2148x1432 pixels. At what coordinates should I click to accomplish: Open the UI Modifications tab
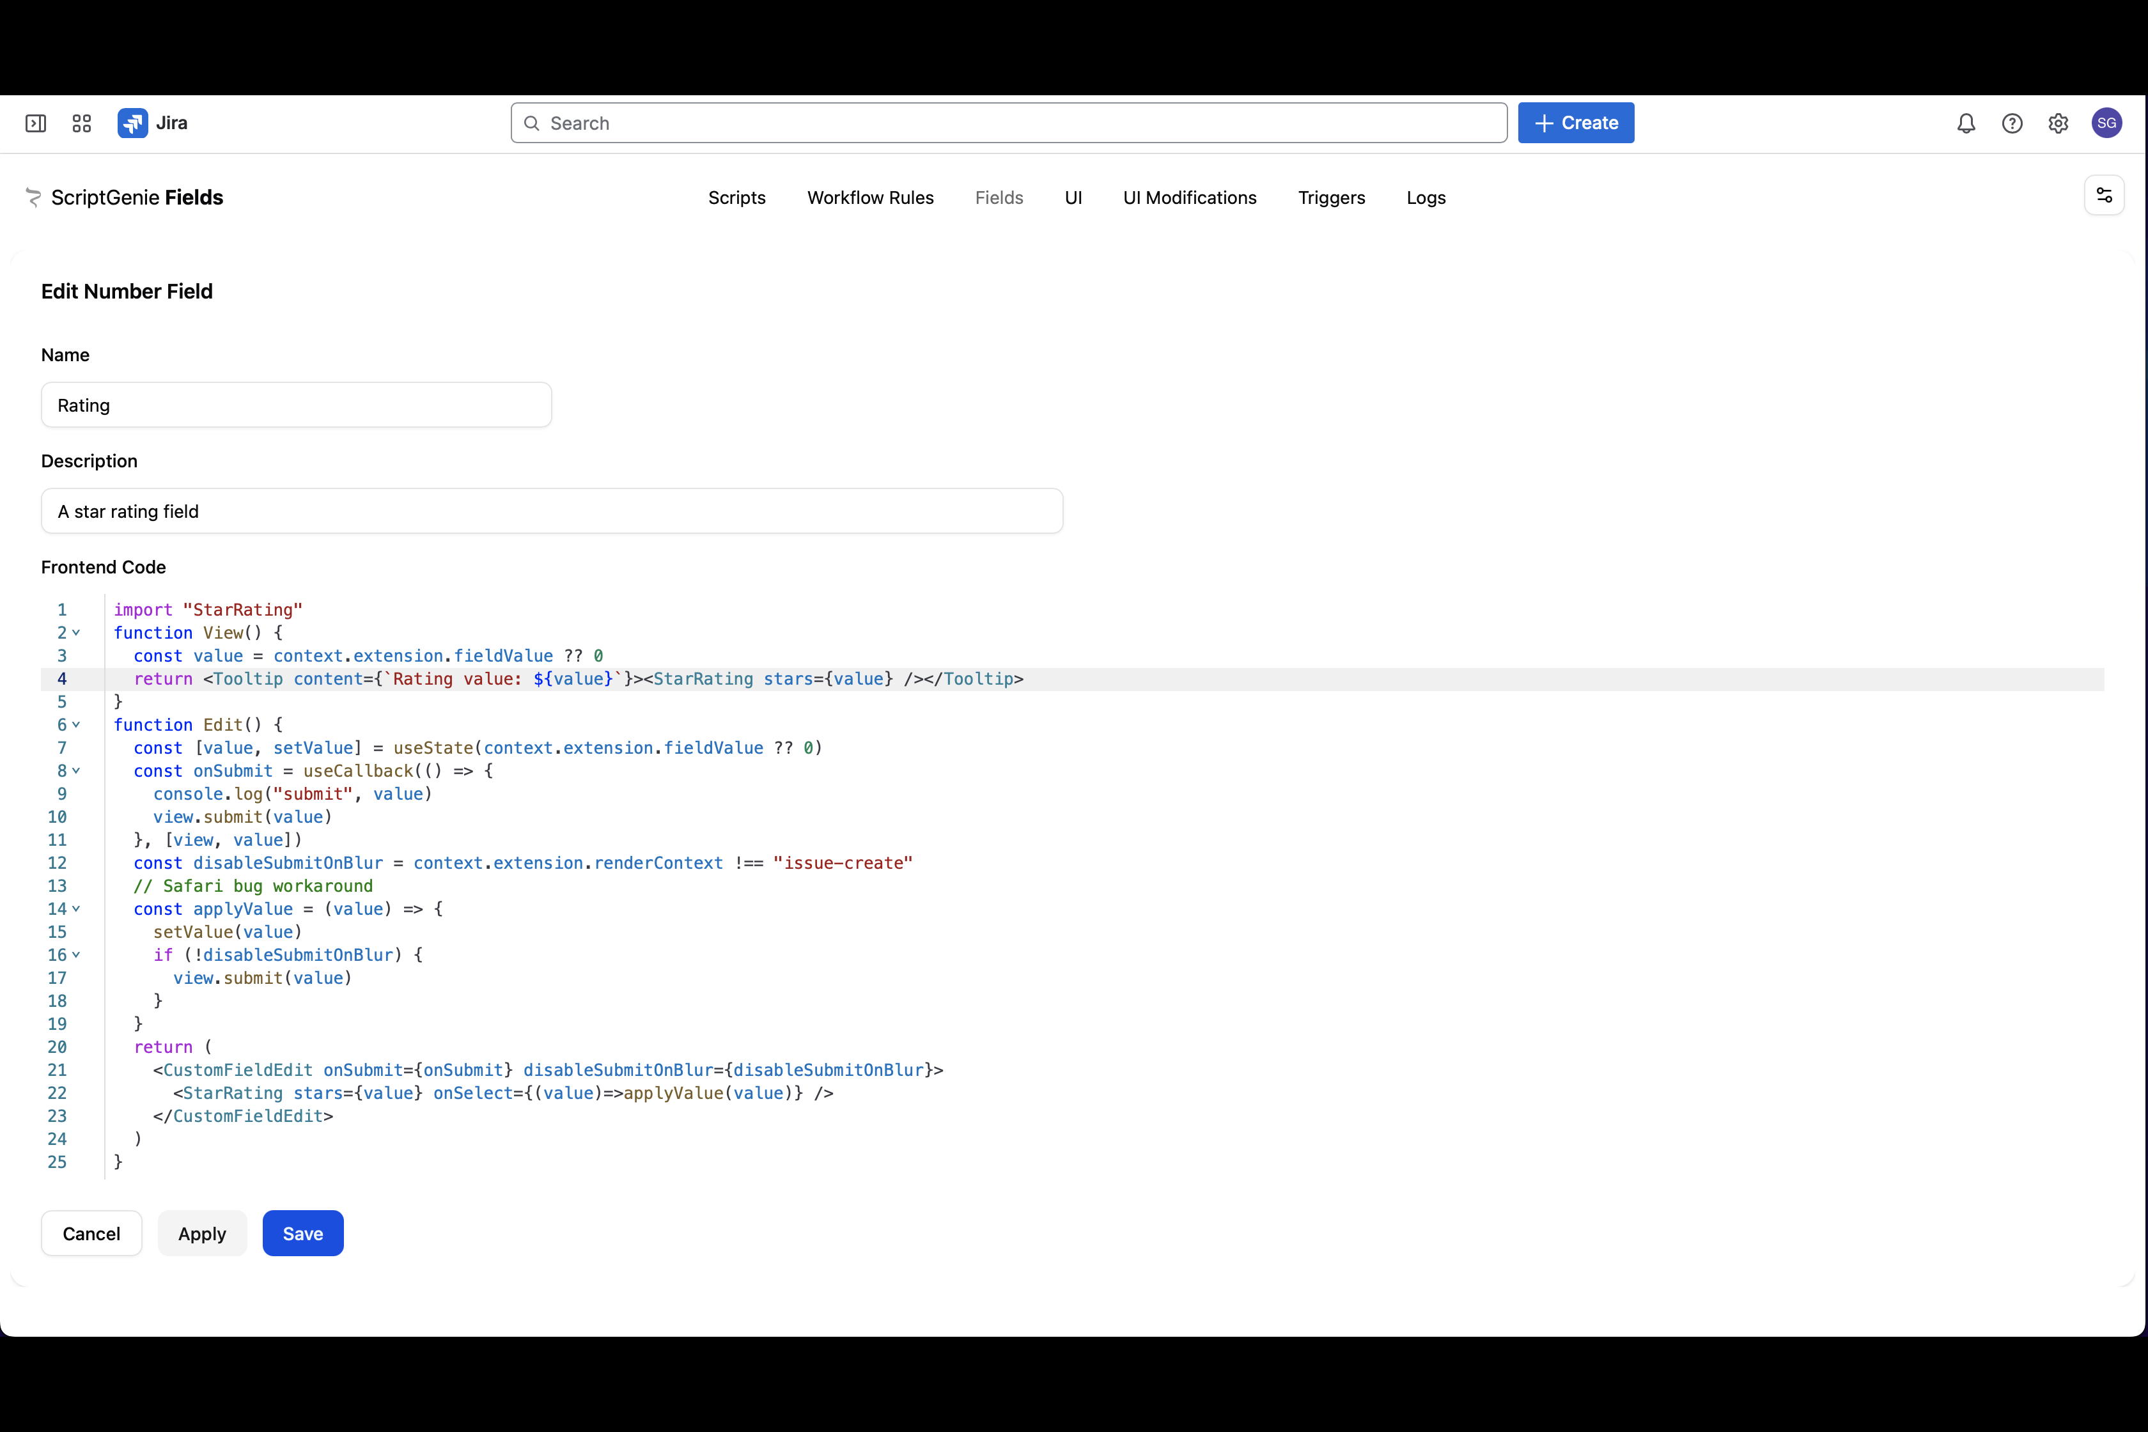(x=1189, y=198)
